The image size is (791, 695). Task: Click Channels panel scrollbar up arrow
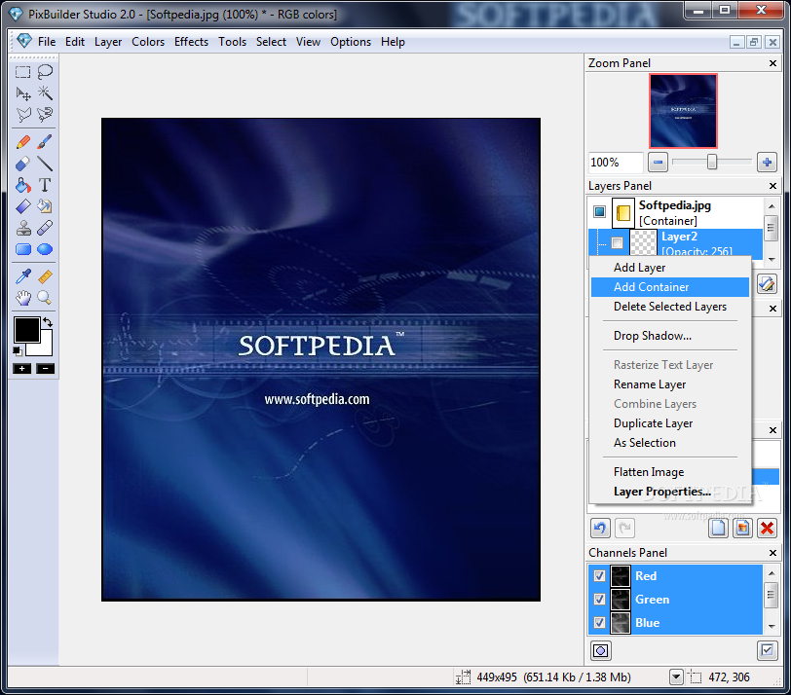pos(772,573)
